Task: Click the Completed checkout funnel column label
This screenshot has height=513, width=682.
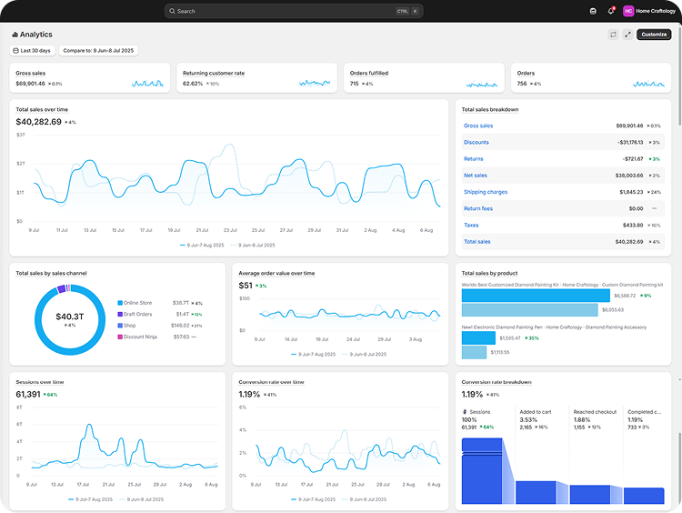Action: pos(644,412)
